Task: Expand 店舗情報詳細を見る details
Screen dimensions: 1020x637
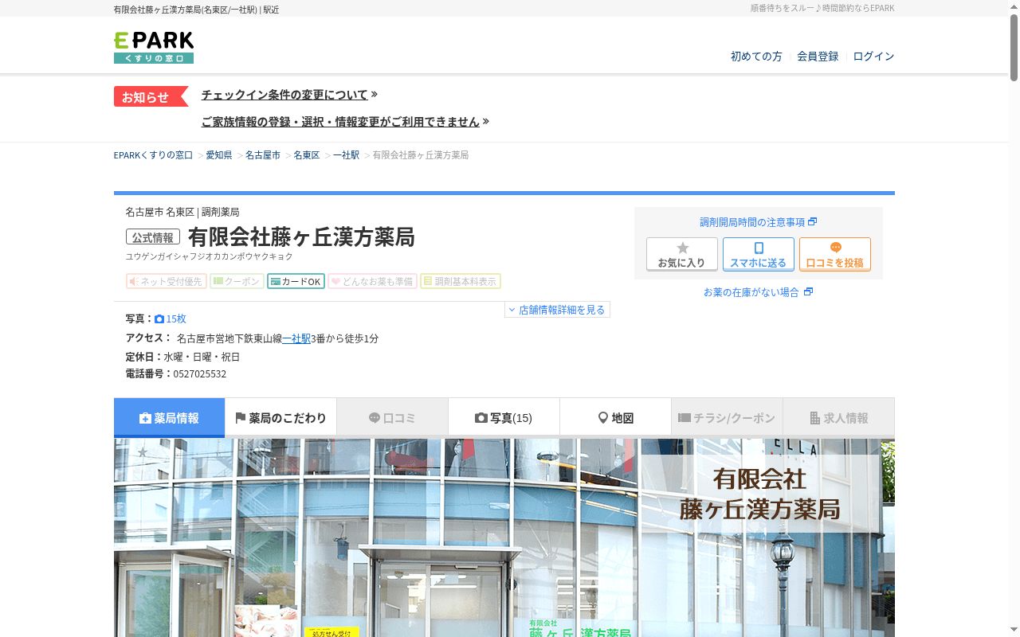Action: [558, 310]
